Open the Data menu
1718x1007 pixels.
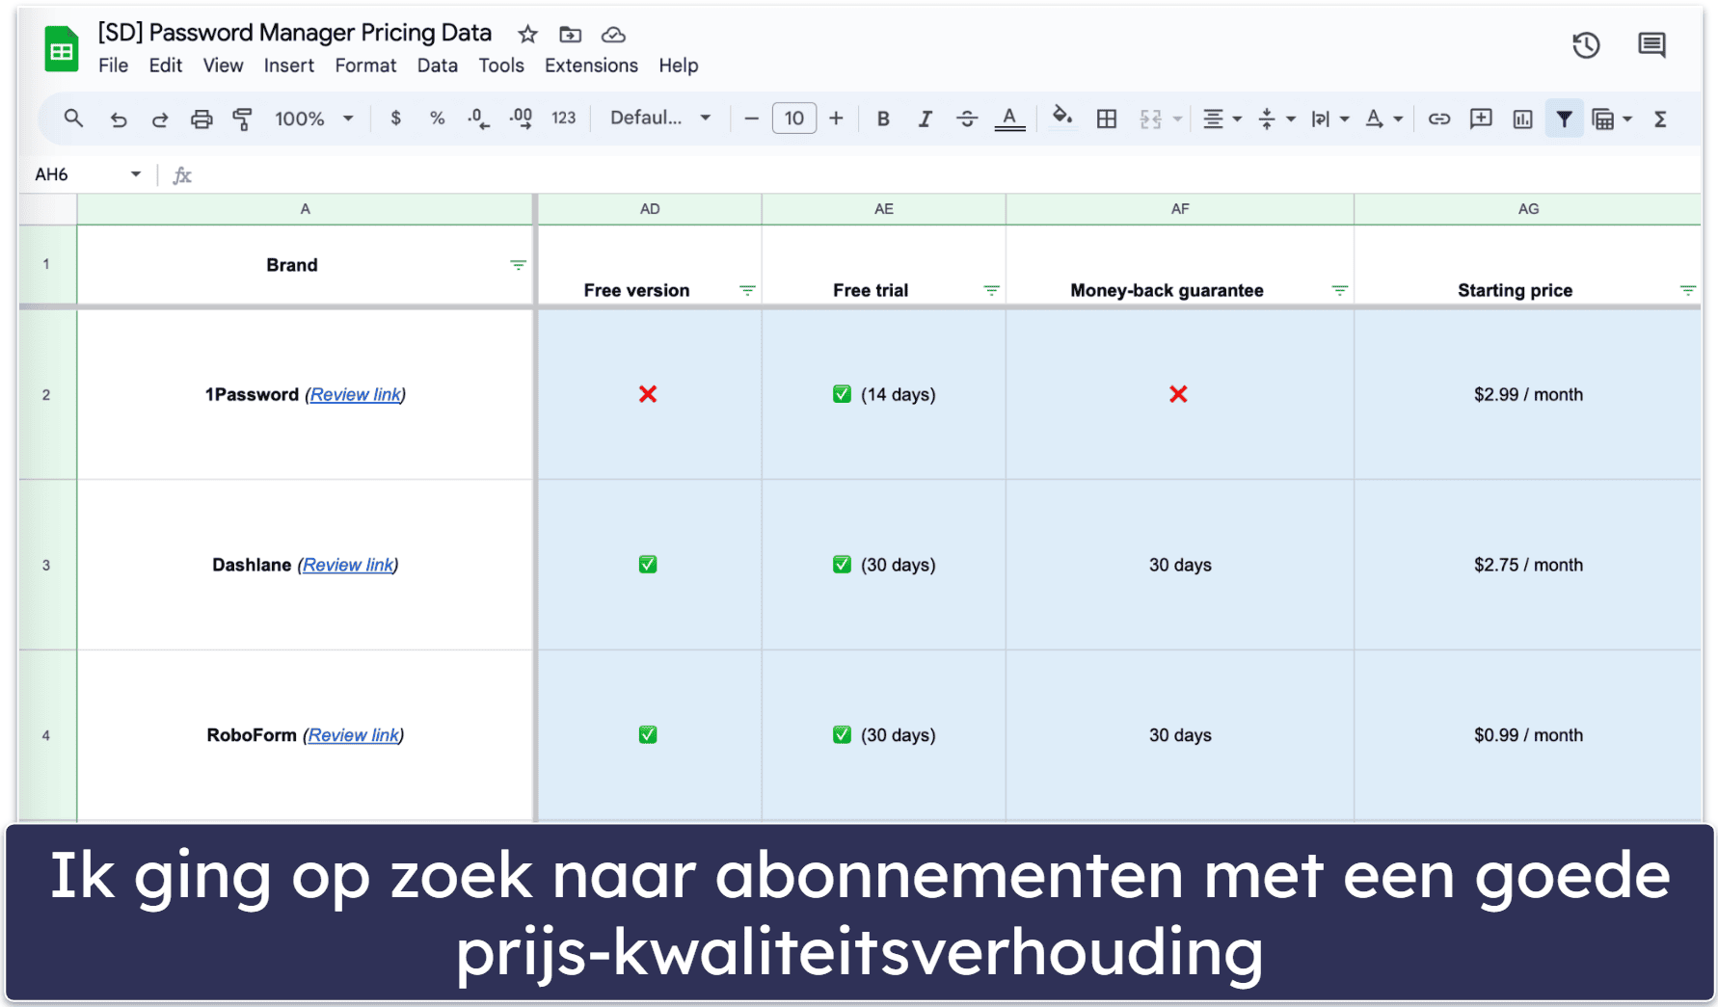click(x=437, y=66)
